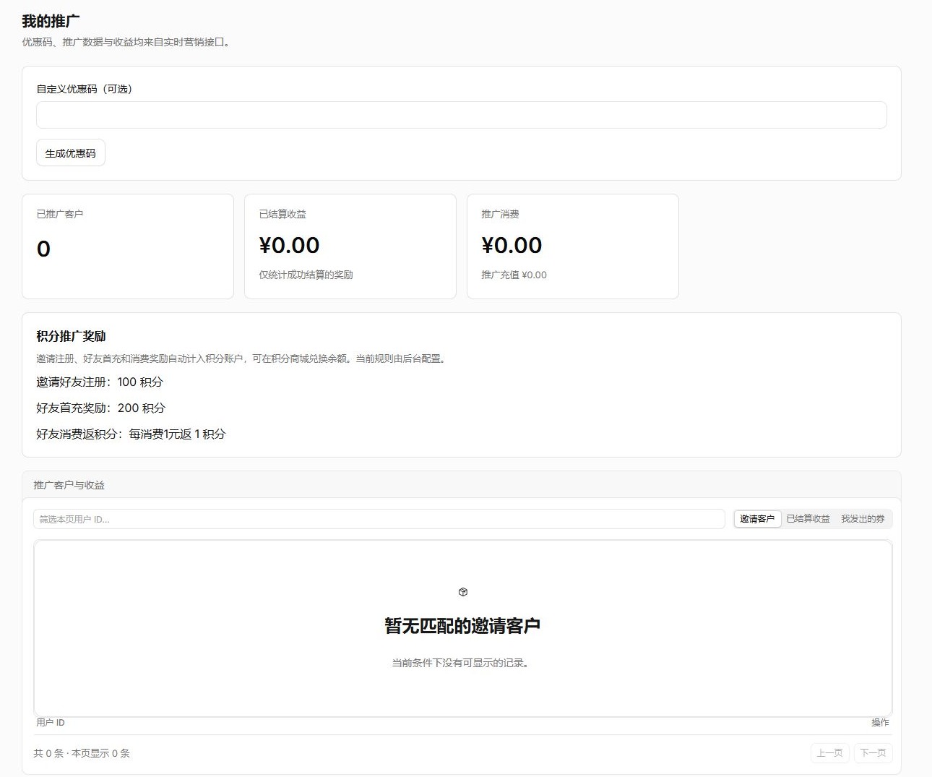Click the 仅统计成功结算的奖励 note
The width and height of the screenshot is (932, 777).
click(306, 275)
